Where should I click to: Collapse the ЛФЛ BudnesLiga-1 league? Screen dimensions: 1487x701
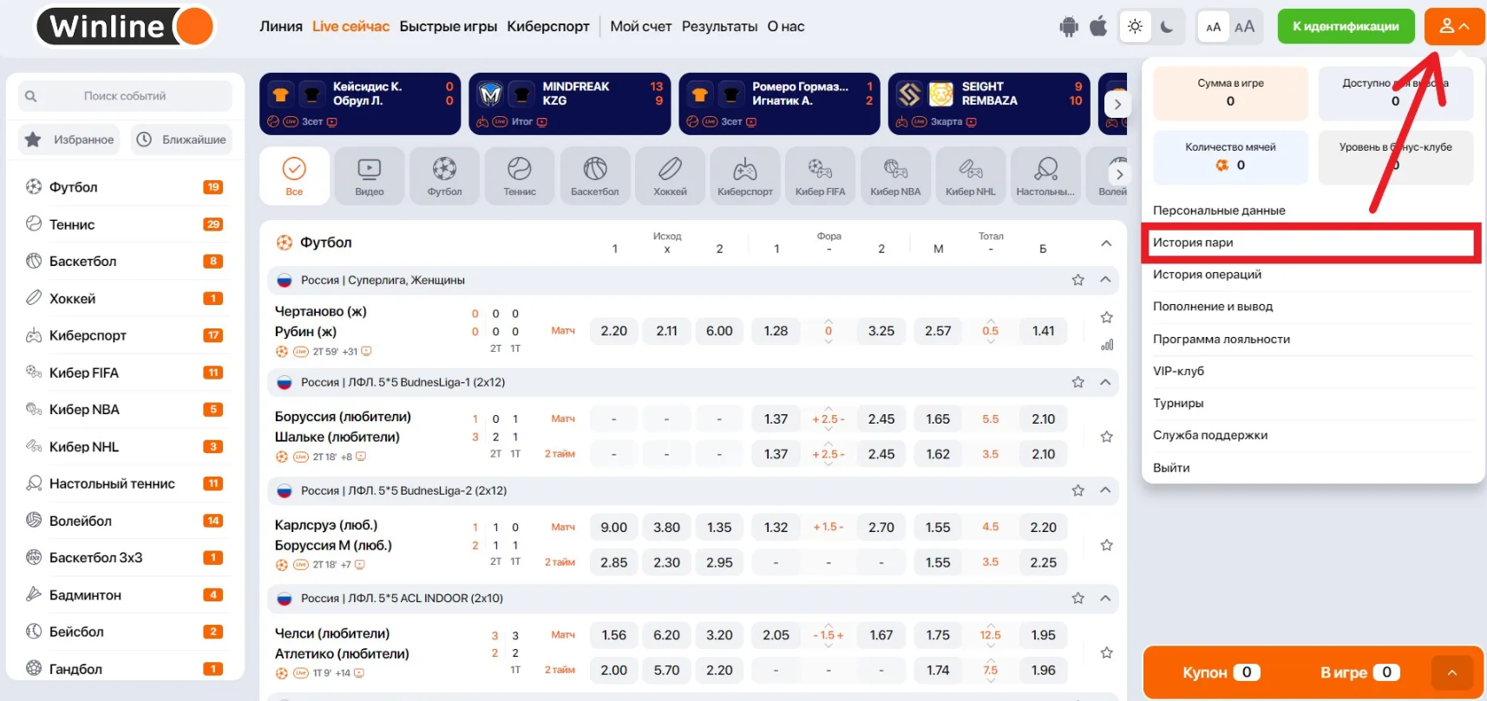[1105, 382]
